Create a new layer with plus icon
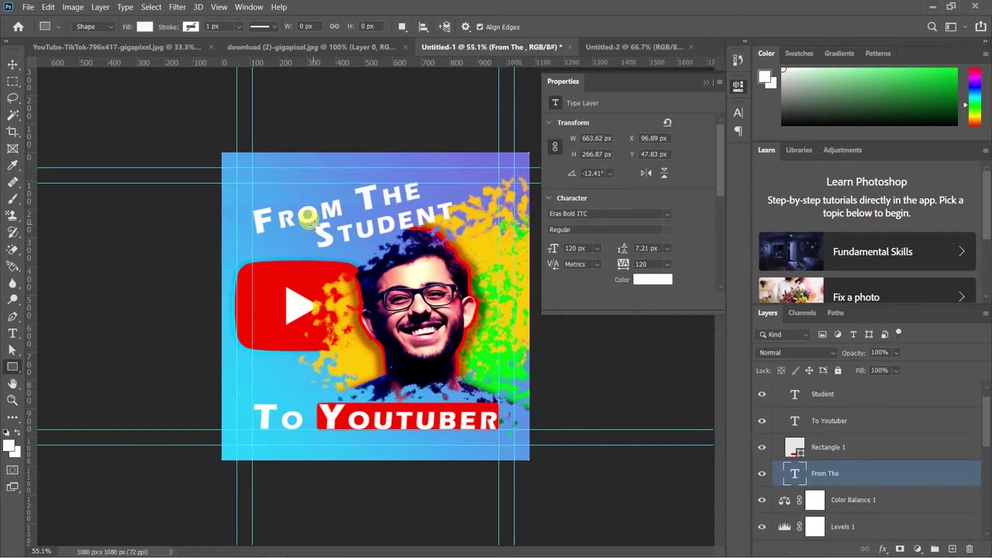The height and width of the screenshot is (558, 992). [952, 549]
